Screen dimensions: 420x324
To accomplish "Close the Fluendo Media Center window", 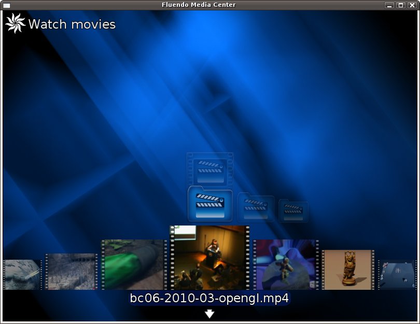I will coord(412,5).
